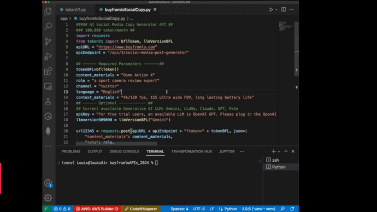Screen dimensions: 377x212
Task: Open the Testing flask view
Action: tap(48, 101)
